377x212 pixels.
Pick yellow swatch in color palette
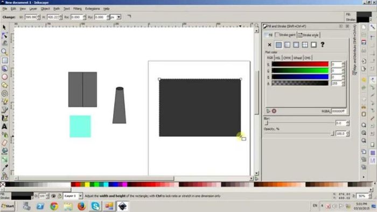pyautogui.click(x=87, y=185)
